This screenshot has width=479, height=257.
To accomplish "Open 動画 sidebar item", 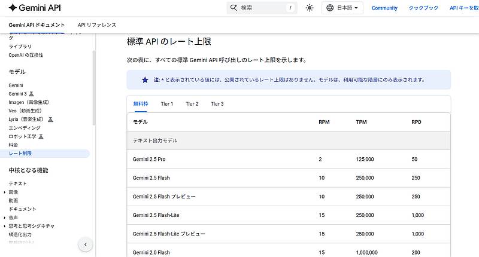I will tap(13, 201).
